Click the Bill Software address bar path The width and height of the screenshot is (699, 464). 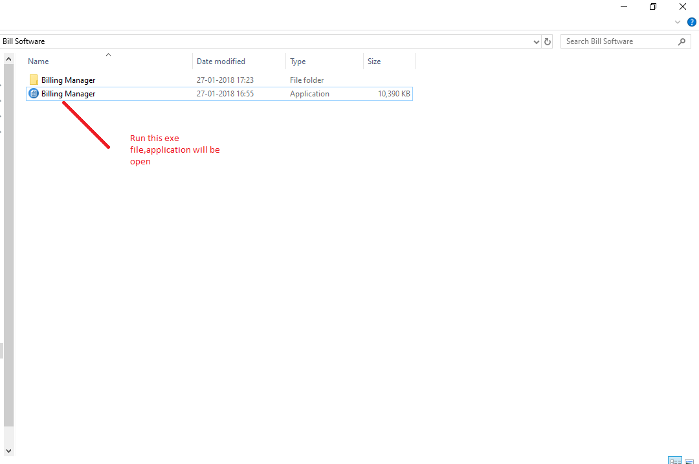point(24,41)
